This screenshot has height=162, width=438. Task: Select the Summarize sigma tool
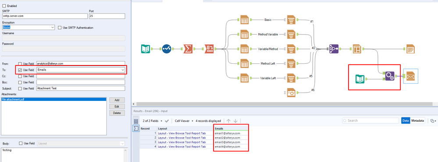click(188, 49)
